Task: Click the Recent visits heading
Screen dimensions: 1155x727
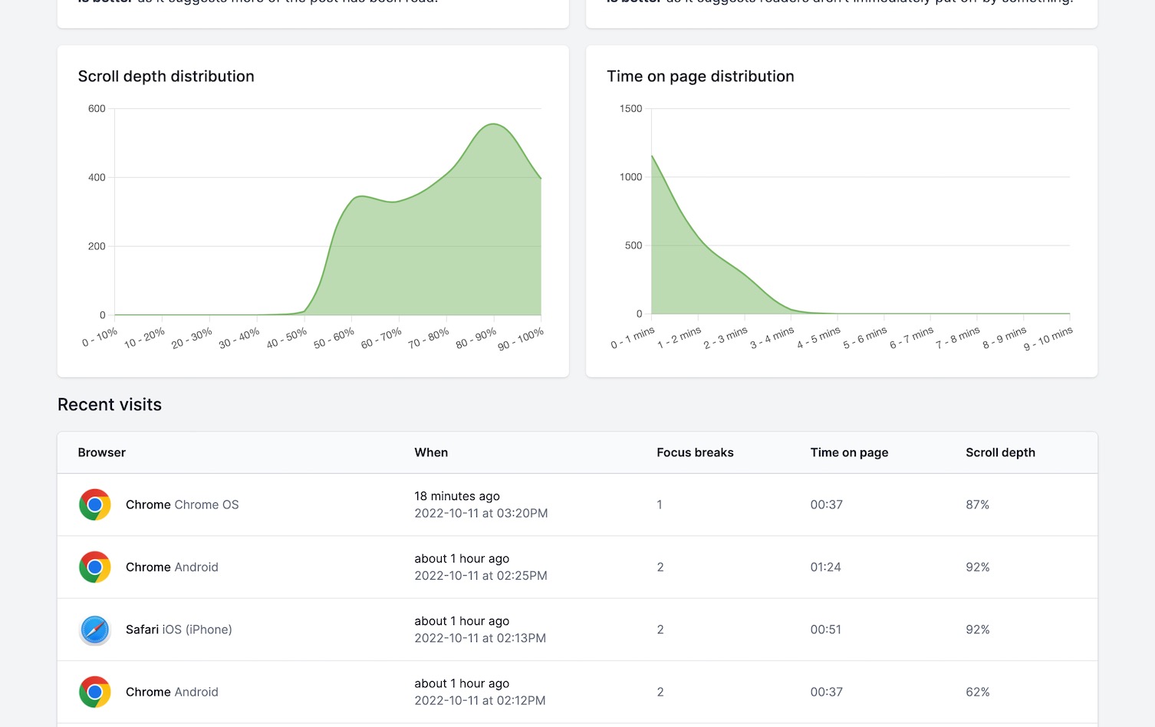Action: coord(110,405)
